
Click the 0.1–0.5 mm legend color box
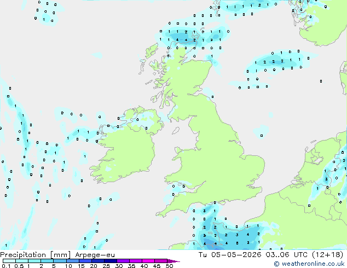tap(9, 261)
